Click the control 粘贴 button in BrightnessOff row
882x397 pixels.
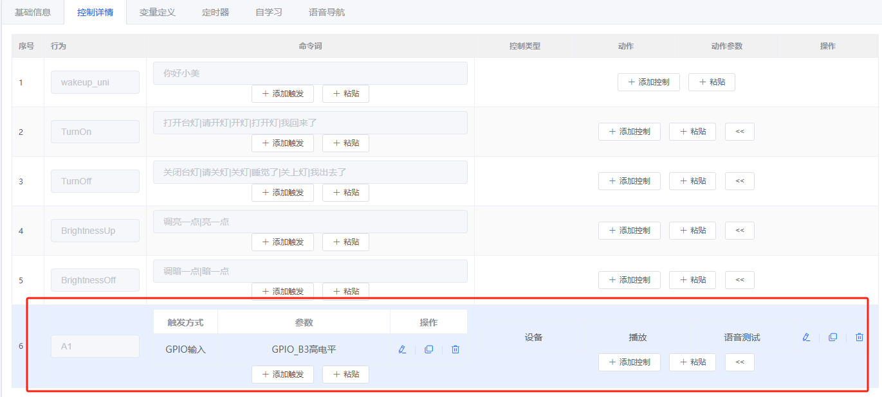tap(692, 280)
